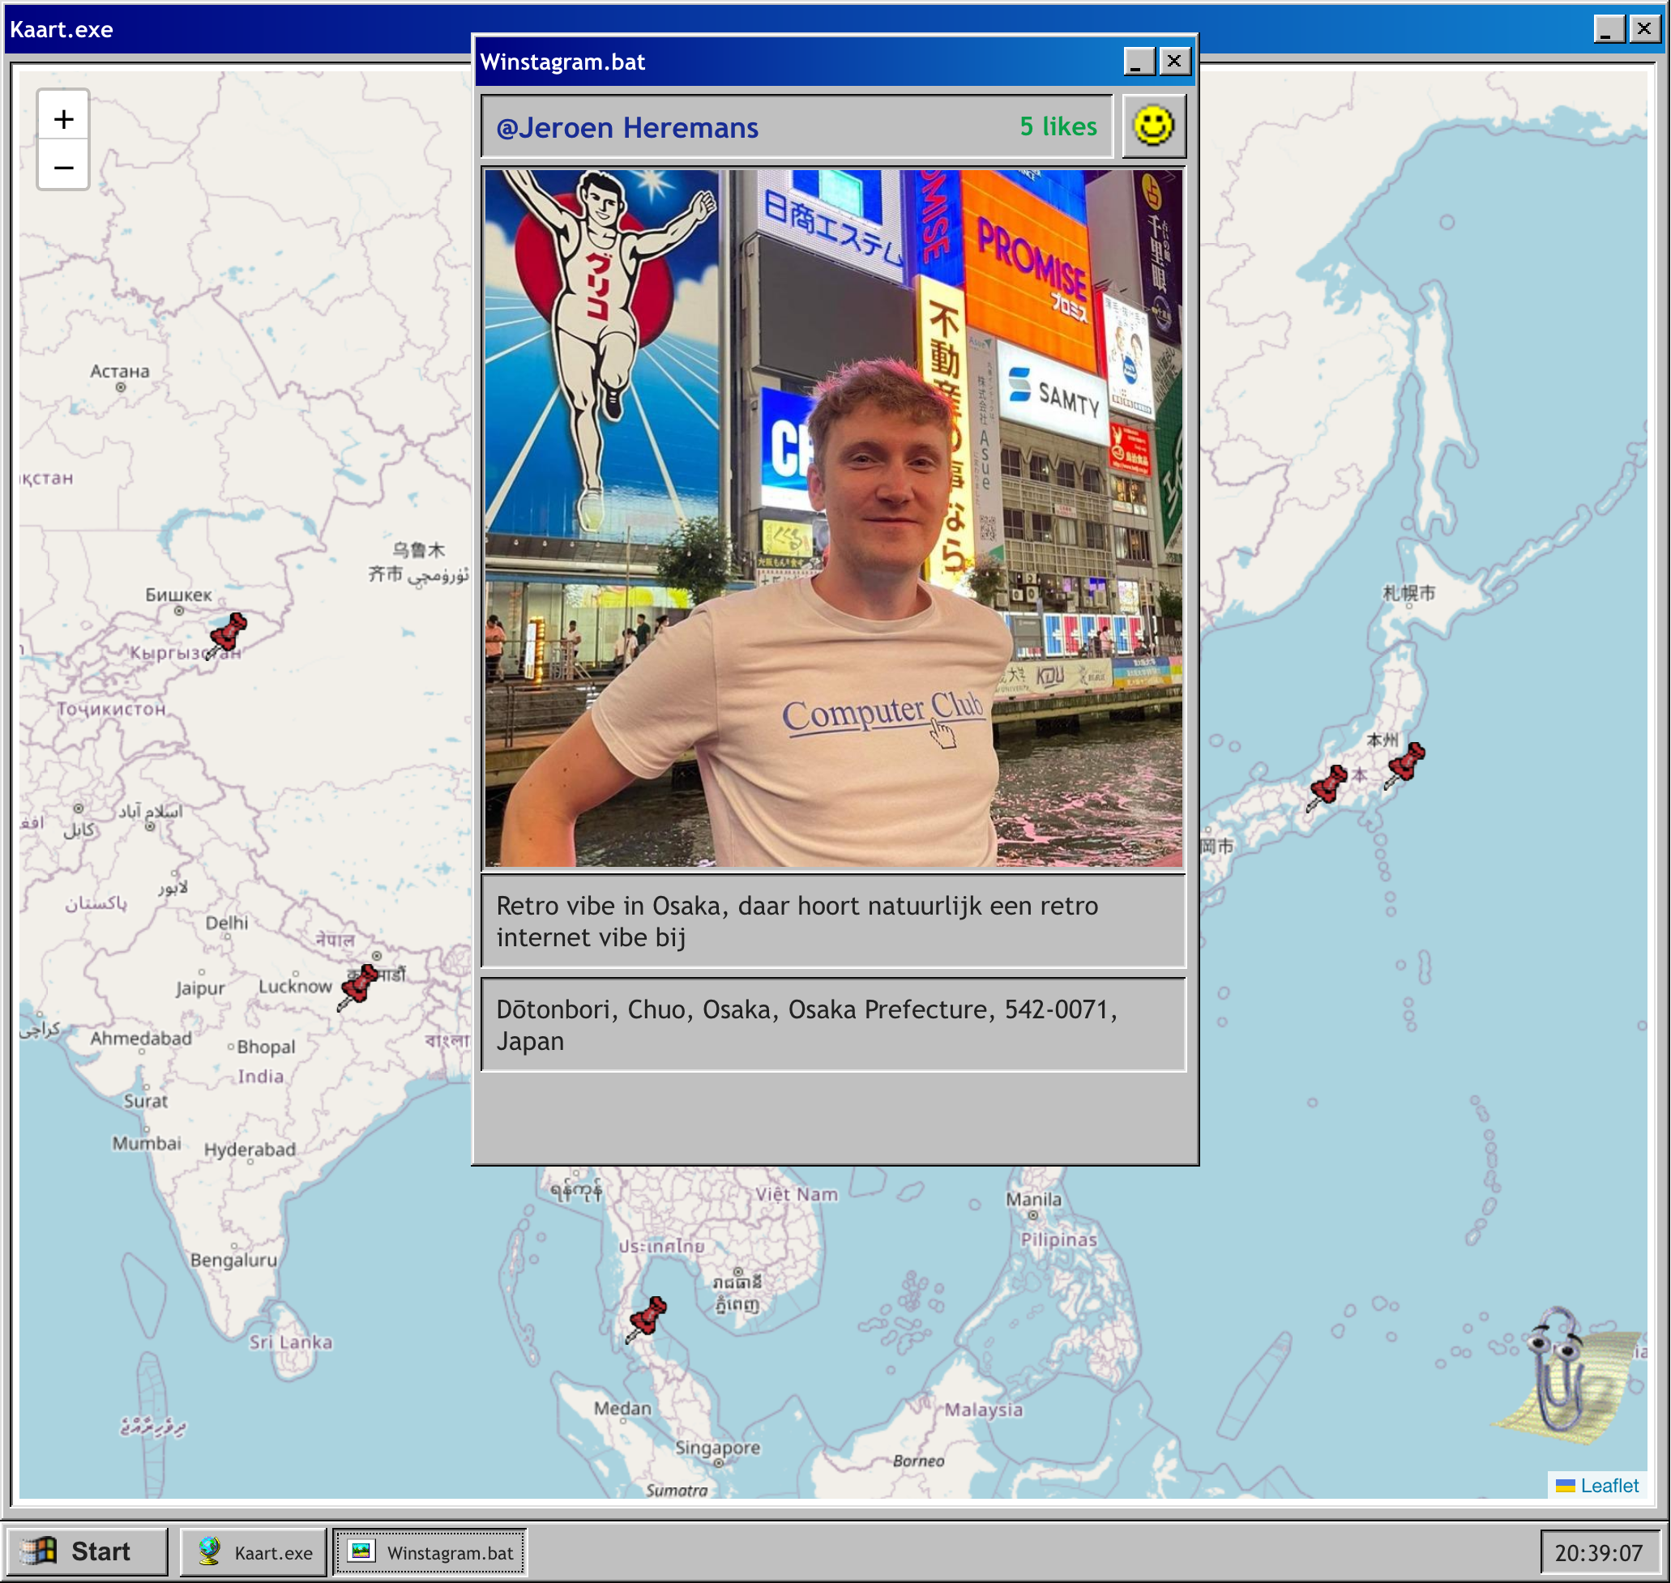Click the yellow smiley like button
This screenshot has height=1583, width=1671.
(1153, 126)
